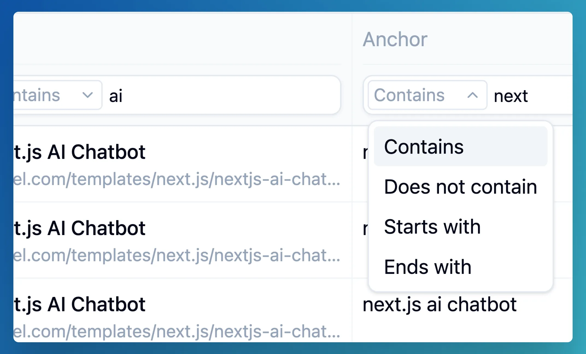Click the Anchor column header
The height and width of the screenshot is (354, 586).
pyautogui.click(x=395, y=39)
